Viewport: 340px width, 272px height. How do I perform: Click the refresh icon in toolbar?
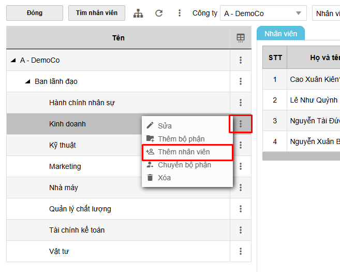(x=159, y=13)
